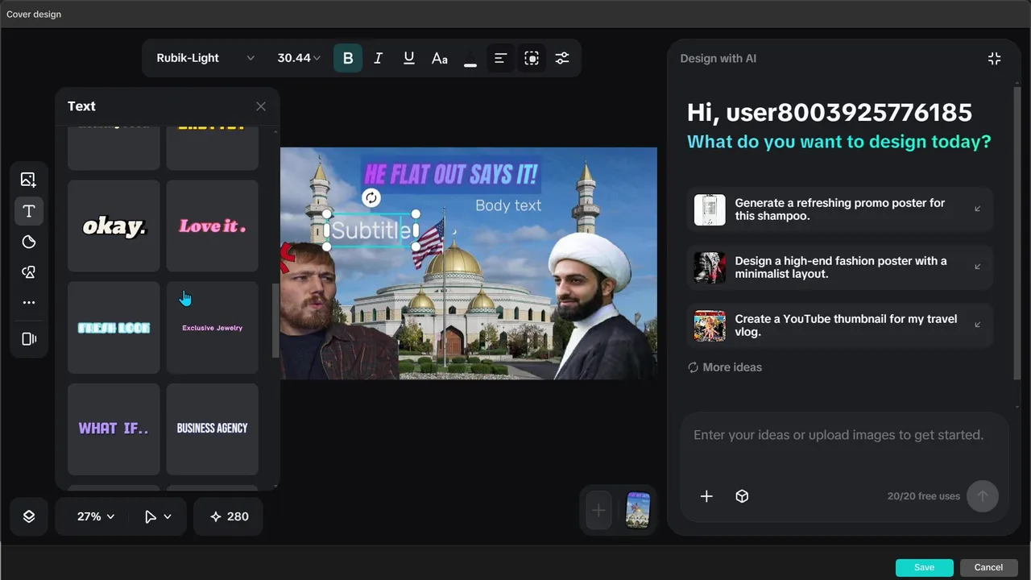Toggle underline text formatting
Viewport: 1031px width, 580px height.
(409, 58)
